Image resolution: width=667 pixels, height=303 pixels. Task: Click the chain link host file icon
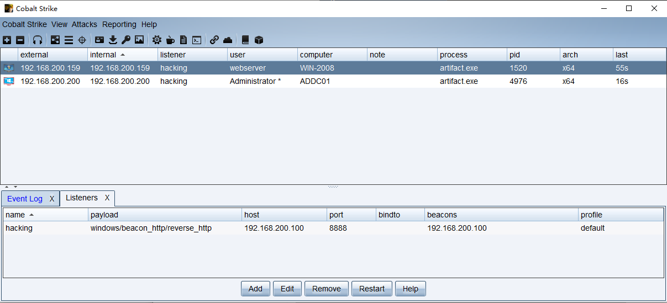pyautogui.click(x=214, y=40)
